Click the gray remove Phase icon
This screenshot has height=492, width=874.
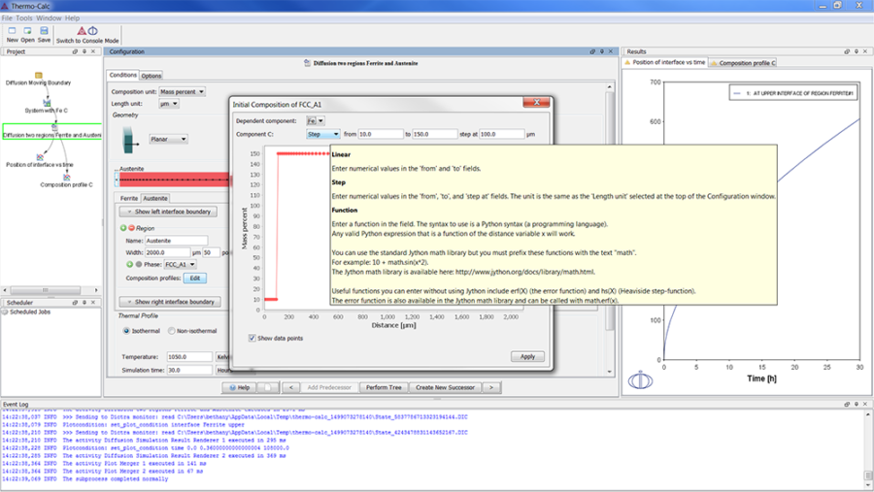click(138, 264)
